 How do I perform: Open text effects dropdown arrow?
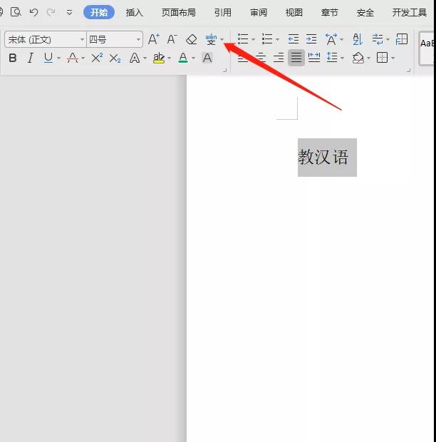(145, 58)
